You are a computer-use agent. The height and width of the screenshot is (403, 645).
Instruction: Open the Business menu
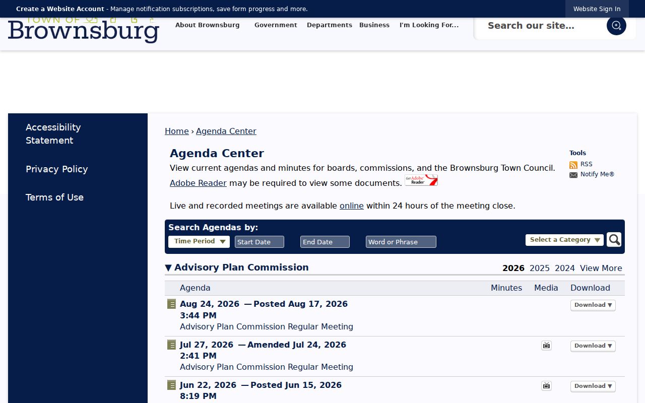[x=374, y=25]
